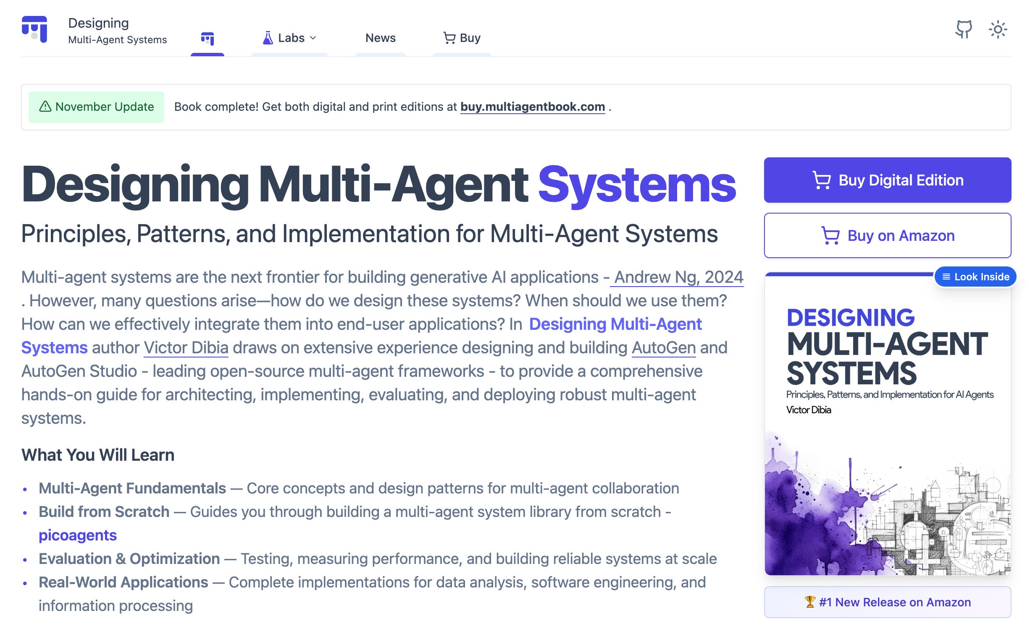Click cart icon on Amazon button
The width and height of the screenshot is (1030, 642).
(x=830, y=236)
